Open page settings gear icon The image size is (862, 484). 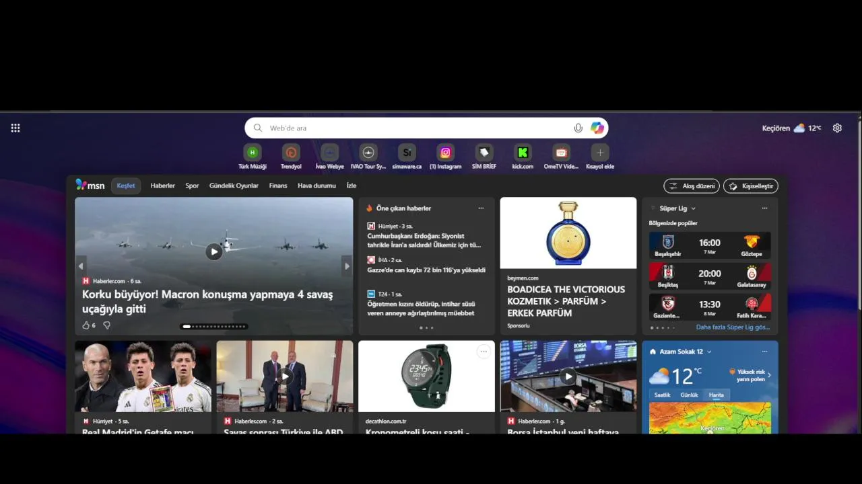point(837,128)
